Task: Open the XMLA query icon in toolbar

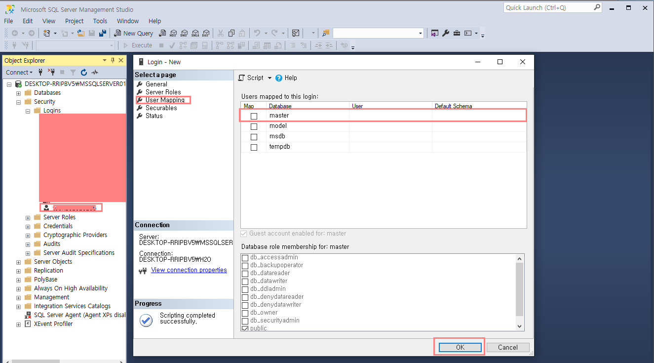Action: click(x=195, y=33)
